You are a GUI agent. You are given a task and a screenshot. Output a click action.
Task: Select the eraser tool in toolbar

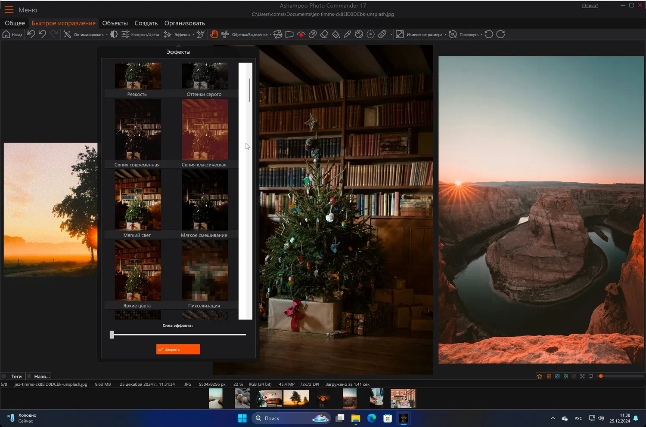point(324,34)
